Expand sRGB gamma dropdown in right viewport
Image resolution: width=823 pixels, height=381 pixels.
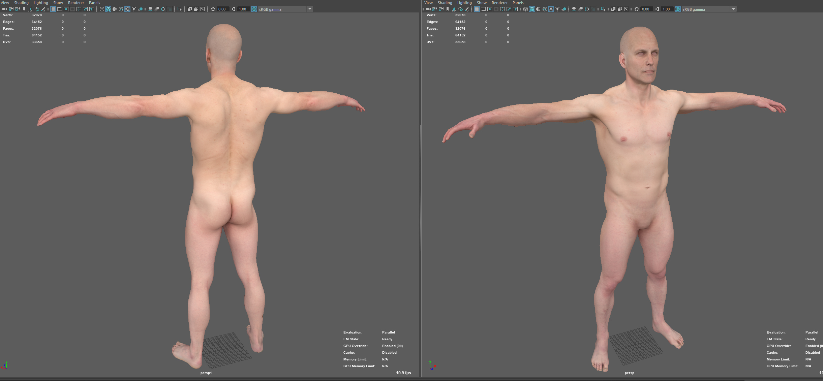click(733, 9)
